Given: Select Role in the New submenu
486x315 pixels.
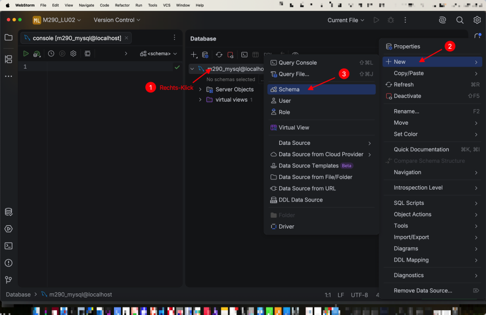Looking at the screenshot, I should 321,112.
